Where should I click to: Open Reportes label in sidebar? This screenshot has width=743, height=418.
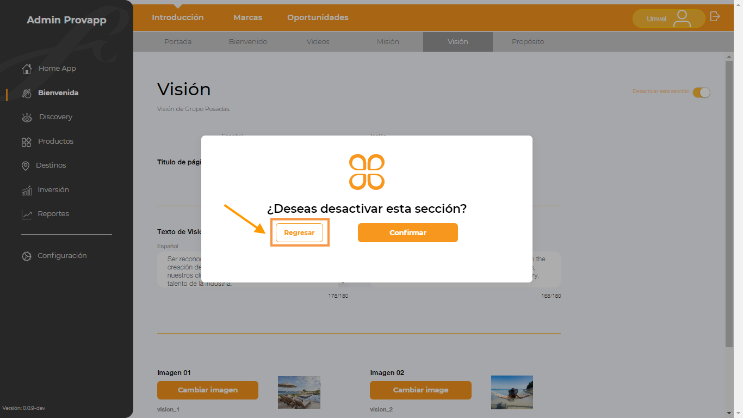53,214
